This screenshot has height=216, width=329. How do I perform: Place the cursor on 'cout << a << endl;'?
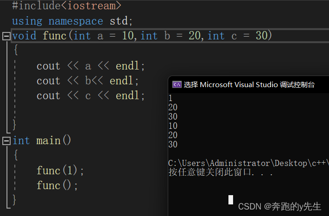[x=91, y=66]
